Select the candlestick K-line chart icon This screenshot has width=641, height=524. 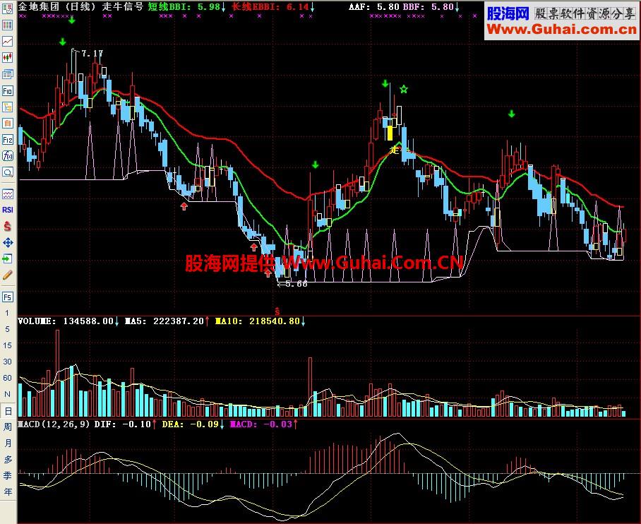pos(7,58)
